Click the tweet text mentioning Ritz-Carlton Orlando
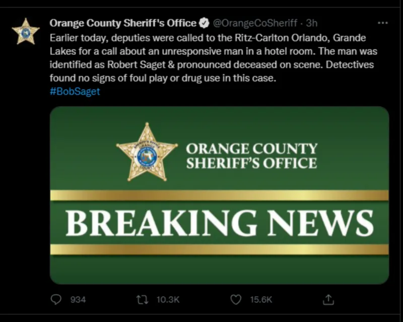The image size is (403, 322). pyautogui.click(x=213, y=58)
